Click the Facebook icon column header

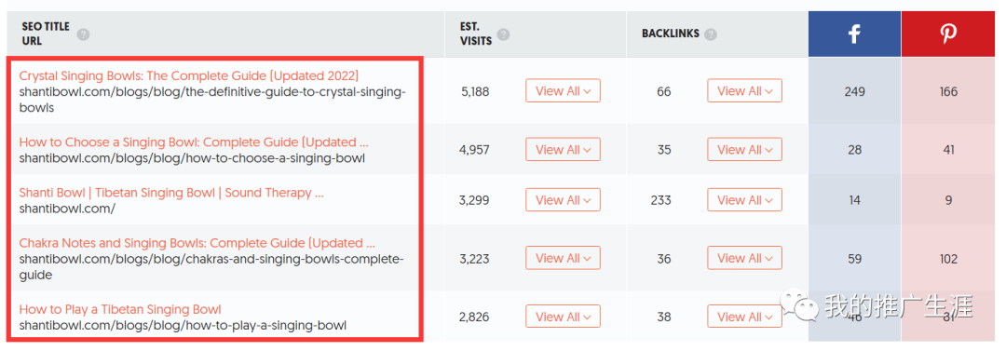point(854,34)
